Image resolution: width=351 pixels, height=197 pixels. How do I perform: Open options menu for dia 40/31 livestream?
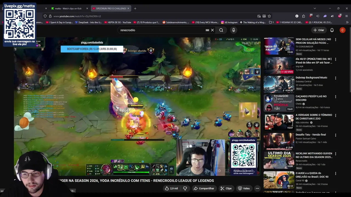pyautogui.click(x=335, y=59)
